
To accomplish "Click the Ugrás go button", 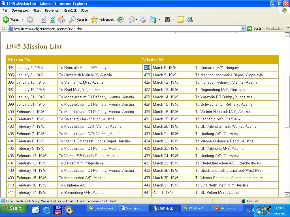I will pyautogui.click(x=255, y=29).
